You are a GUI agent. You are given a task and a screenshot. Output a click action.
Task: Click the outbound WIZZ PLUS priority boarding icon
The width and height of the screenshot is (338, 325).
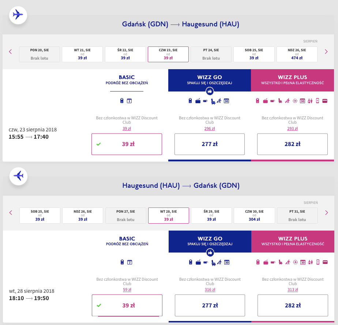pyautogui.click(x=288, y=101)
